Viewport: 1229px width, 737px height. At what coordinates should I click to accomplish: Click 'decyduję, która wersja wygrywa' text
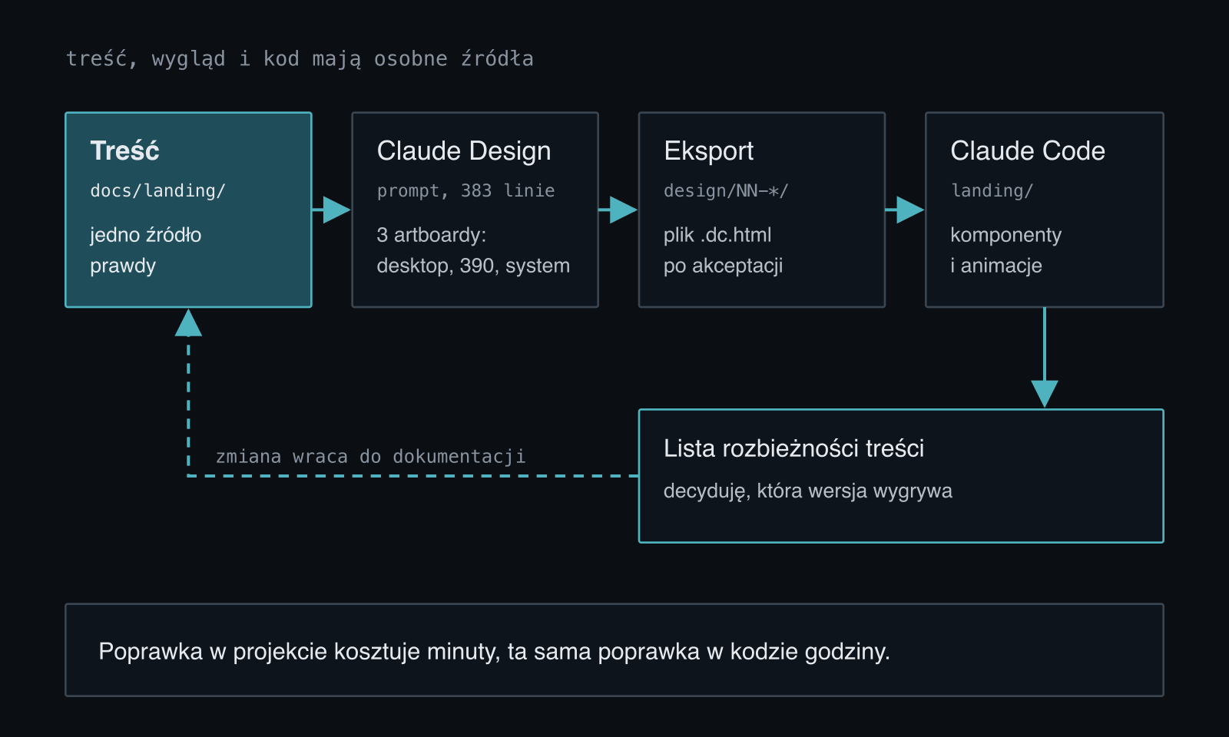click(x=808, y=491)
